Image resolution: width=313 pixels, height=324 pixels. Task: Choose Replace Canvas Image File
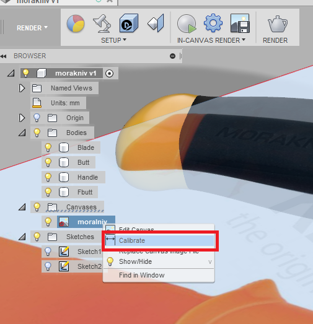(x=159, y=252)
